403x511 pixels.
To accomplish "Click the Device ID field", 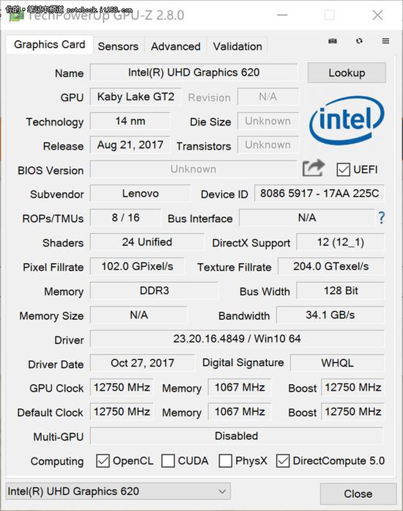I will [319, 194].
